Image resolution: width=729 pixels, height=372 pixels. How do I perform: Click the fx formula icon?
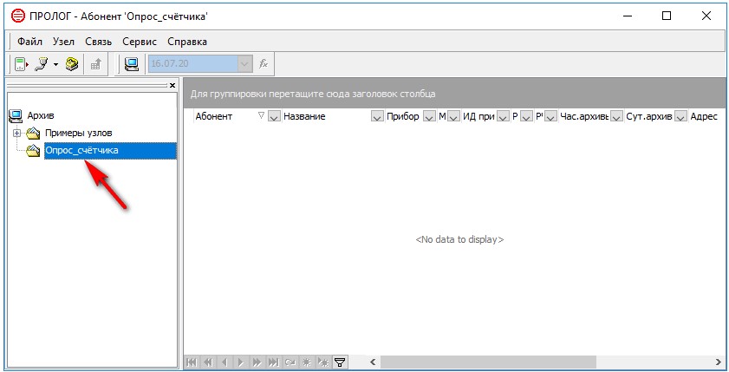[264, 63]
